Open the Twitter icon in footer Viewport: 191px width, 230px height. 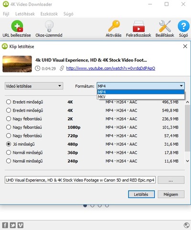(13, 225)
